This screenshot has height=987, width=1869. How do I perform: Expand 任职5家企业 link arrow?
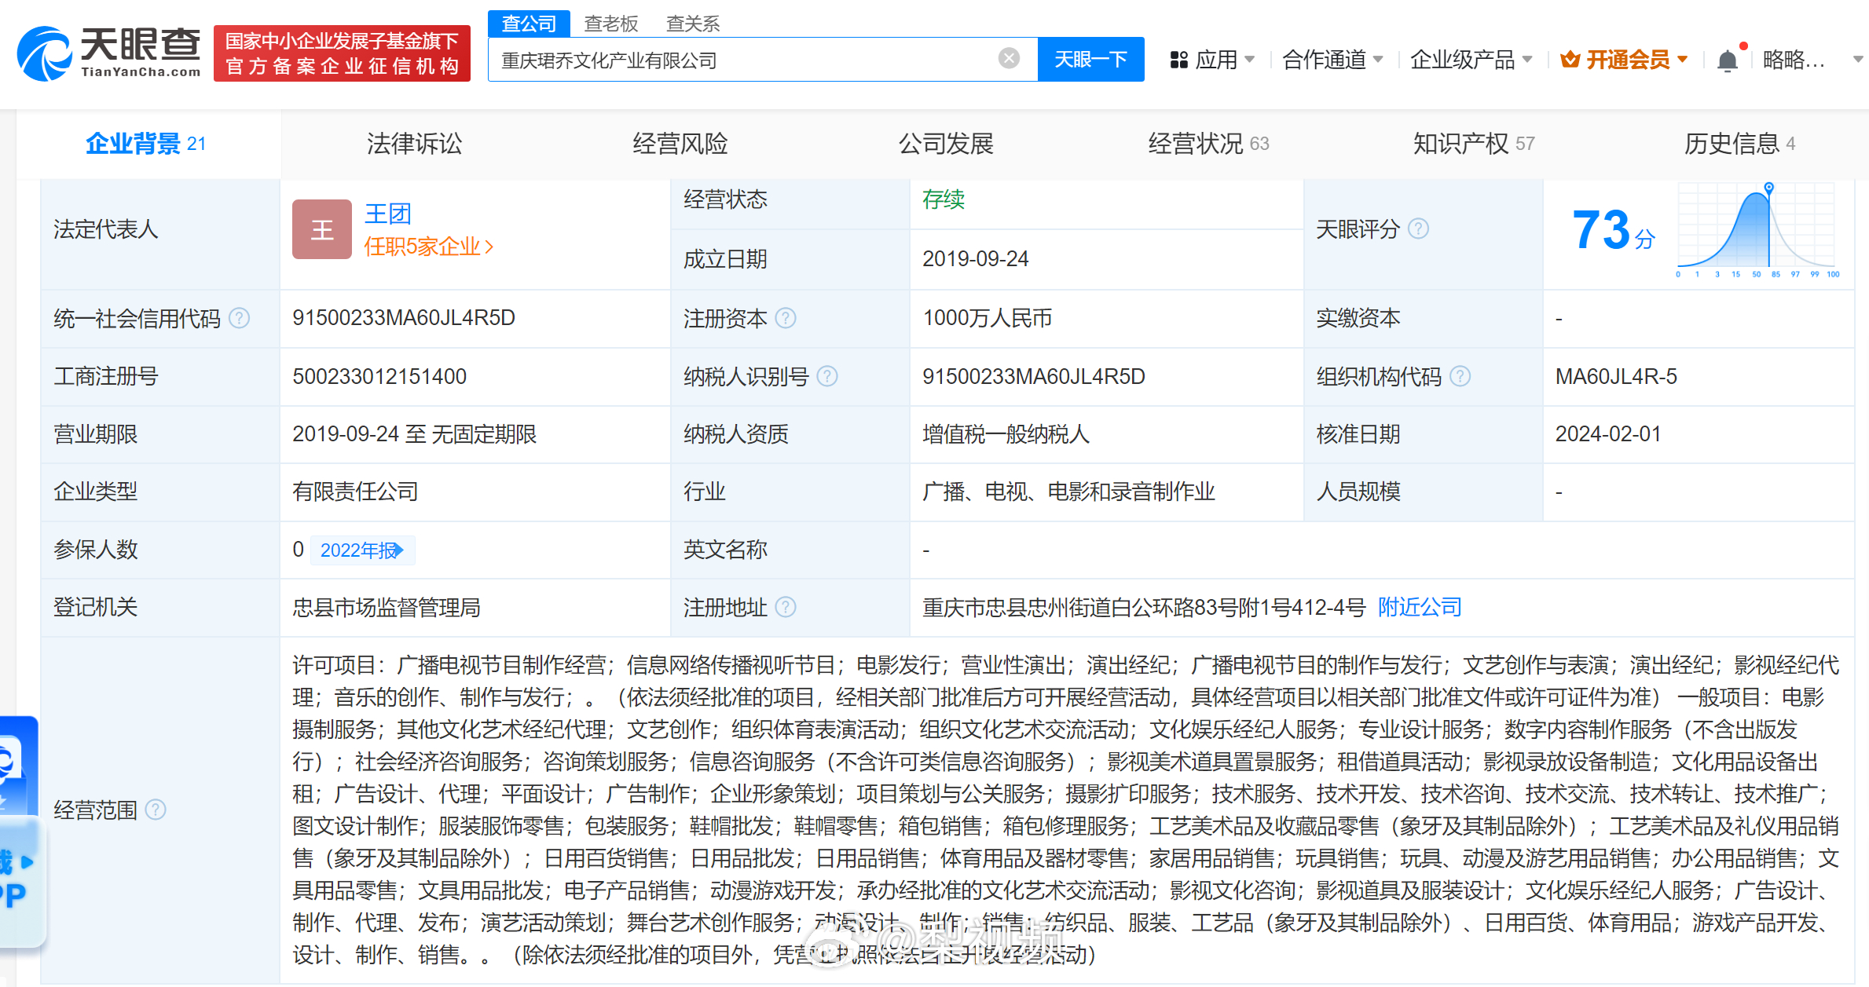(x=489, y=247)
